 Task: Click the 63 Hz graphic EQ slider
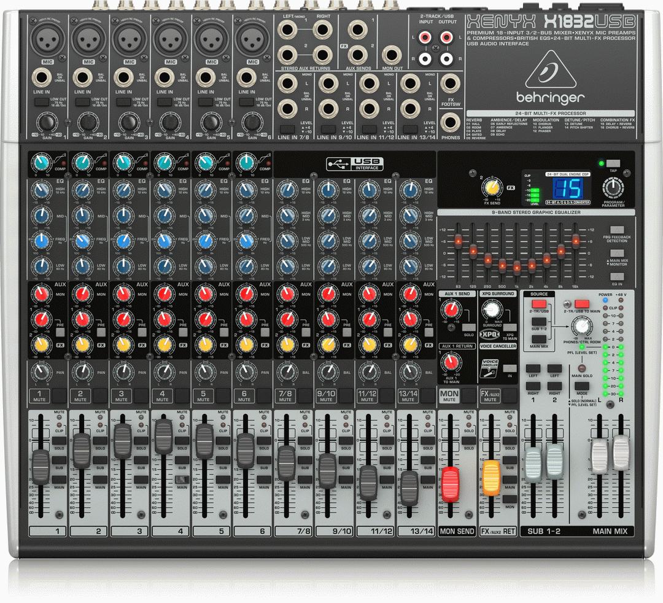458,241
